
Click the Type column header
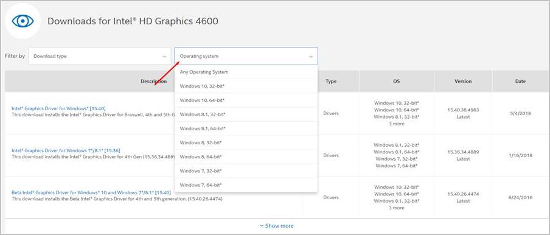coord(331,81)
